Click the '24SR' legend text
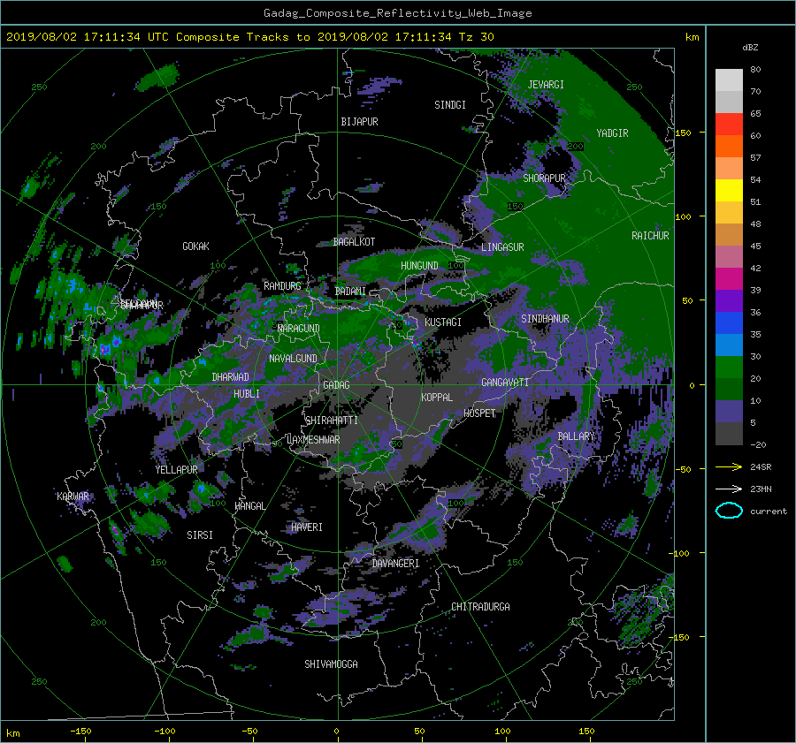 coord(761,466)
